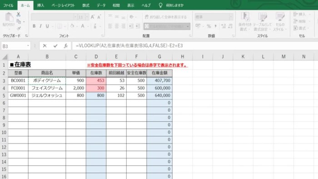The height and width of the screenshot is (179, 318).
Task: Toggle wrap text 折り返して全体を表示する
Action: point(166,17)
